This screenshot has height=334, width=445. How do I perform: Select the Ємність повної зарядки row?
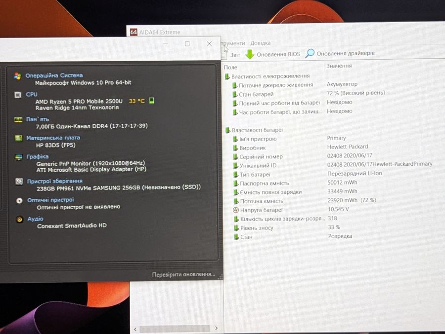click(x=295, y=192)
